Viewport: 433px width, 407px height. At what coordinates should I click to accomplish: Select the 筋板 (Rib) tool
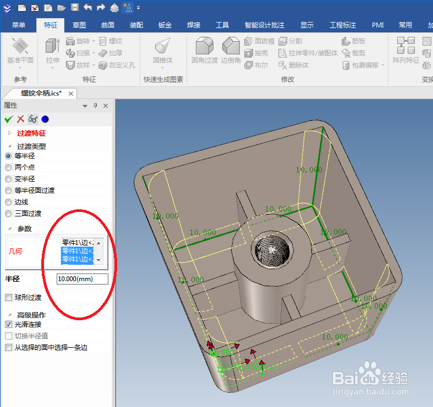353,41
